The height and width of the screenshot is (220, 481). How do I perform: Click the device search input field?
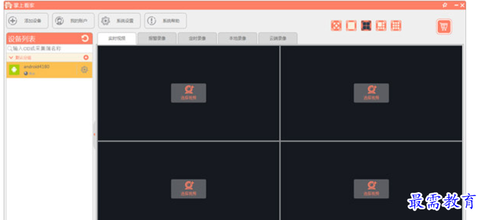49,49
